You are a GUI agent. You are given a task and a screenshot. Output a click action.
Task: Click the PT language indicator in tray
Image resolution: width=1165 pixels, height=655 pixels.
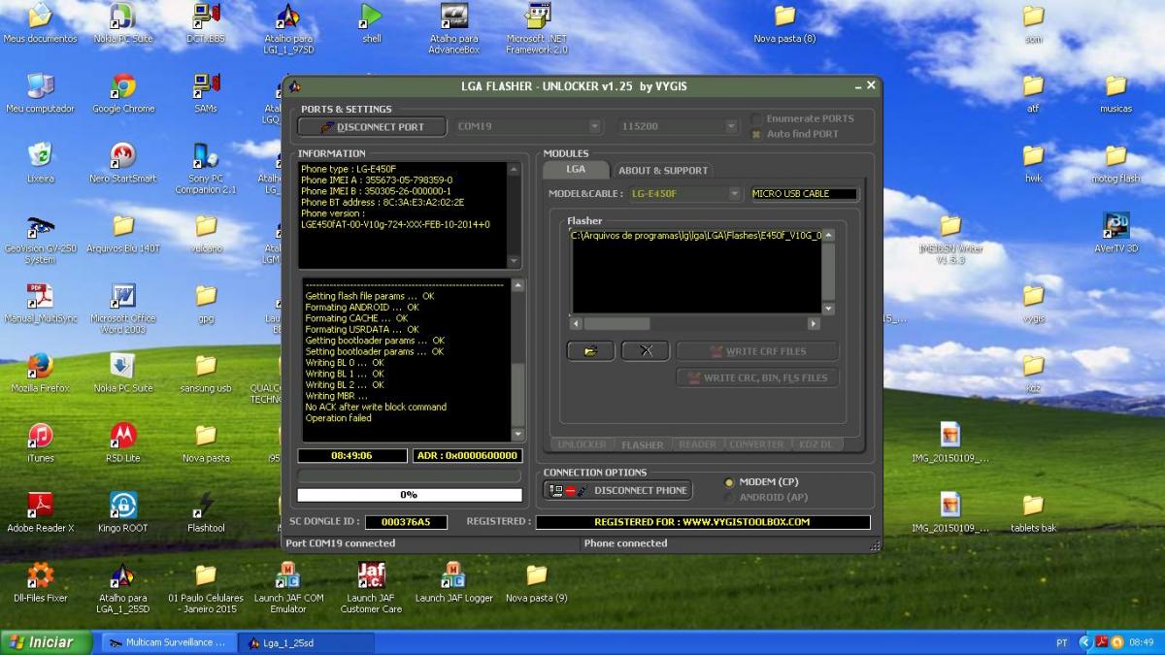[x=1061, y=642]
